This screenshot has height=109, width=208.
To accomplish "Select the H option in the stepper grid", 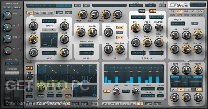I will 95,95.
